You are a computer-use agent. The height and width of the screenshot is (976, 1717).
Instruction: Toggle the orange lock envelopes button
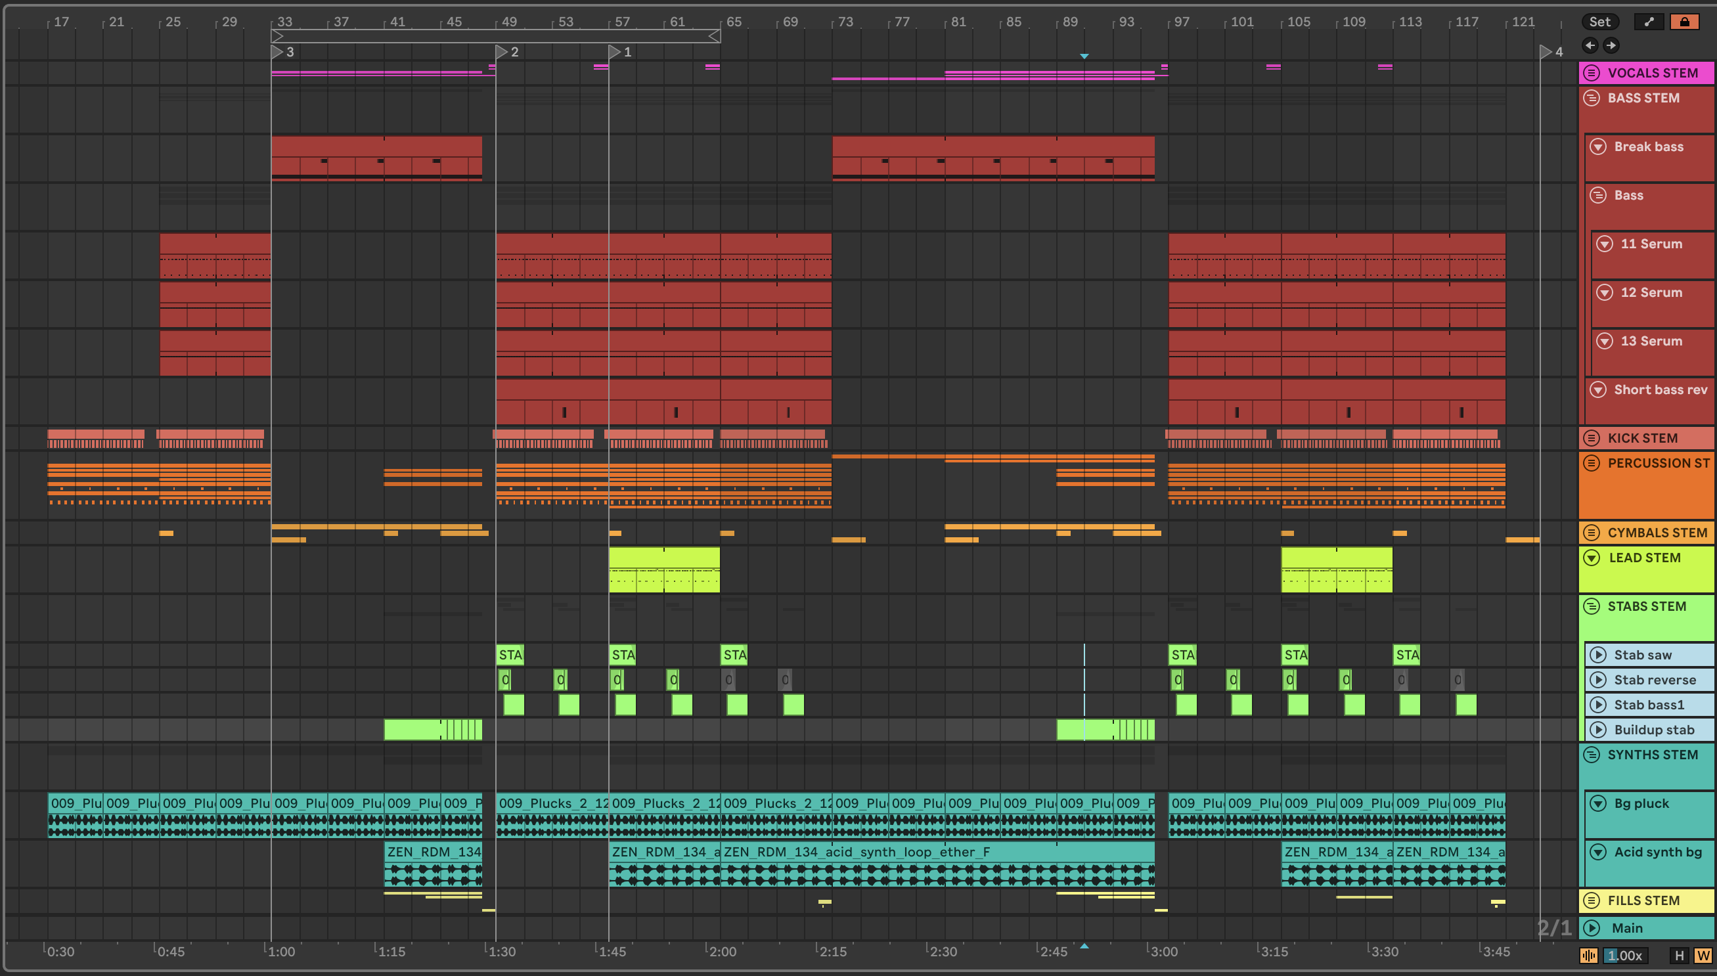click(x=1684, y=22)
